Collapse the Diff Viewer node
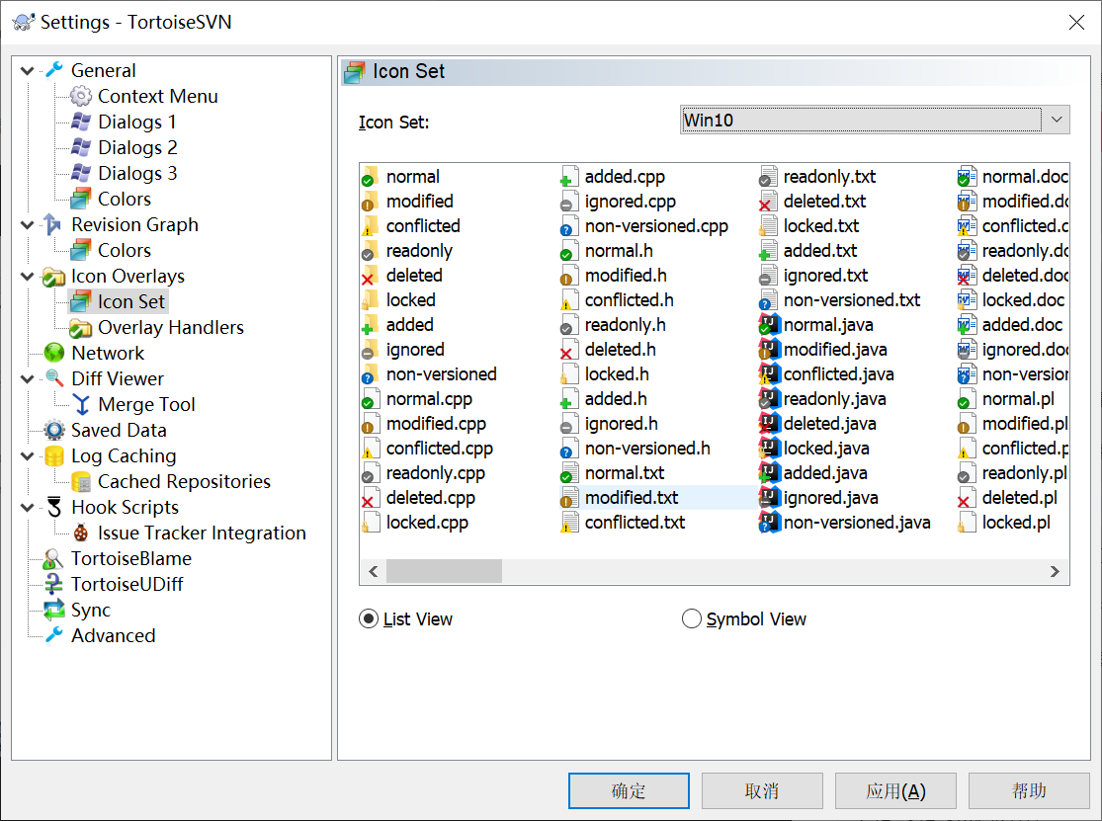 [x=28, y=378]
